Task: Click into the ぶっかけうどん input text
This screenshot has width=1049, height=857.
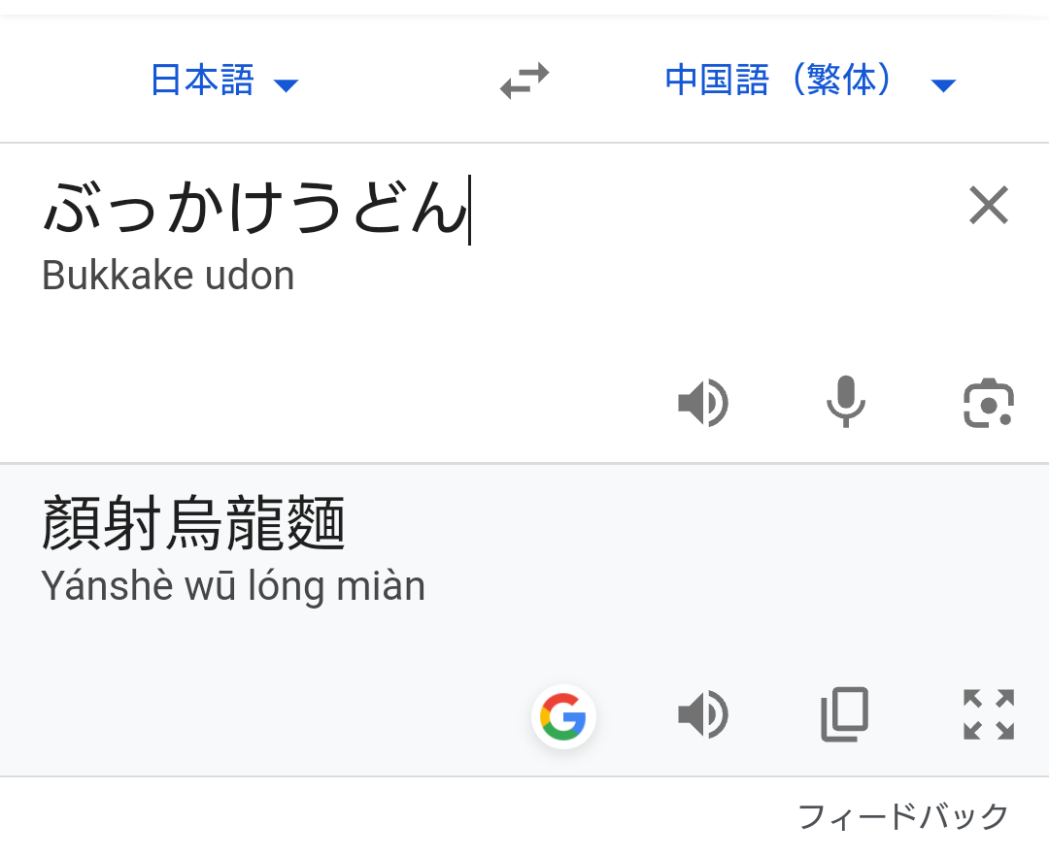Action: click(254, 210)
